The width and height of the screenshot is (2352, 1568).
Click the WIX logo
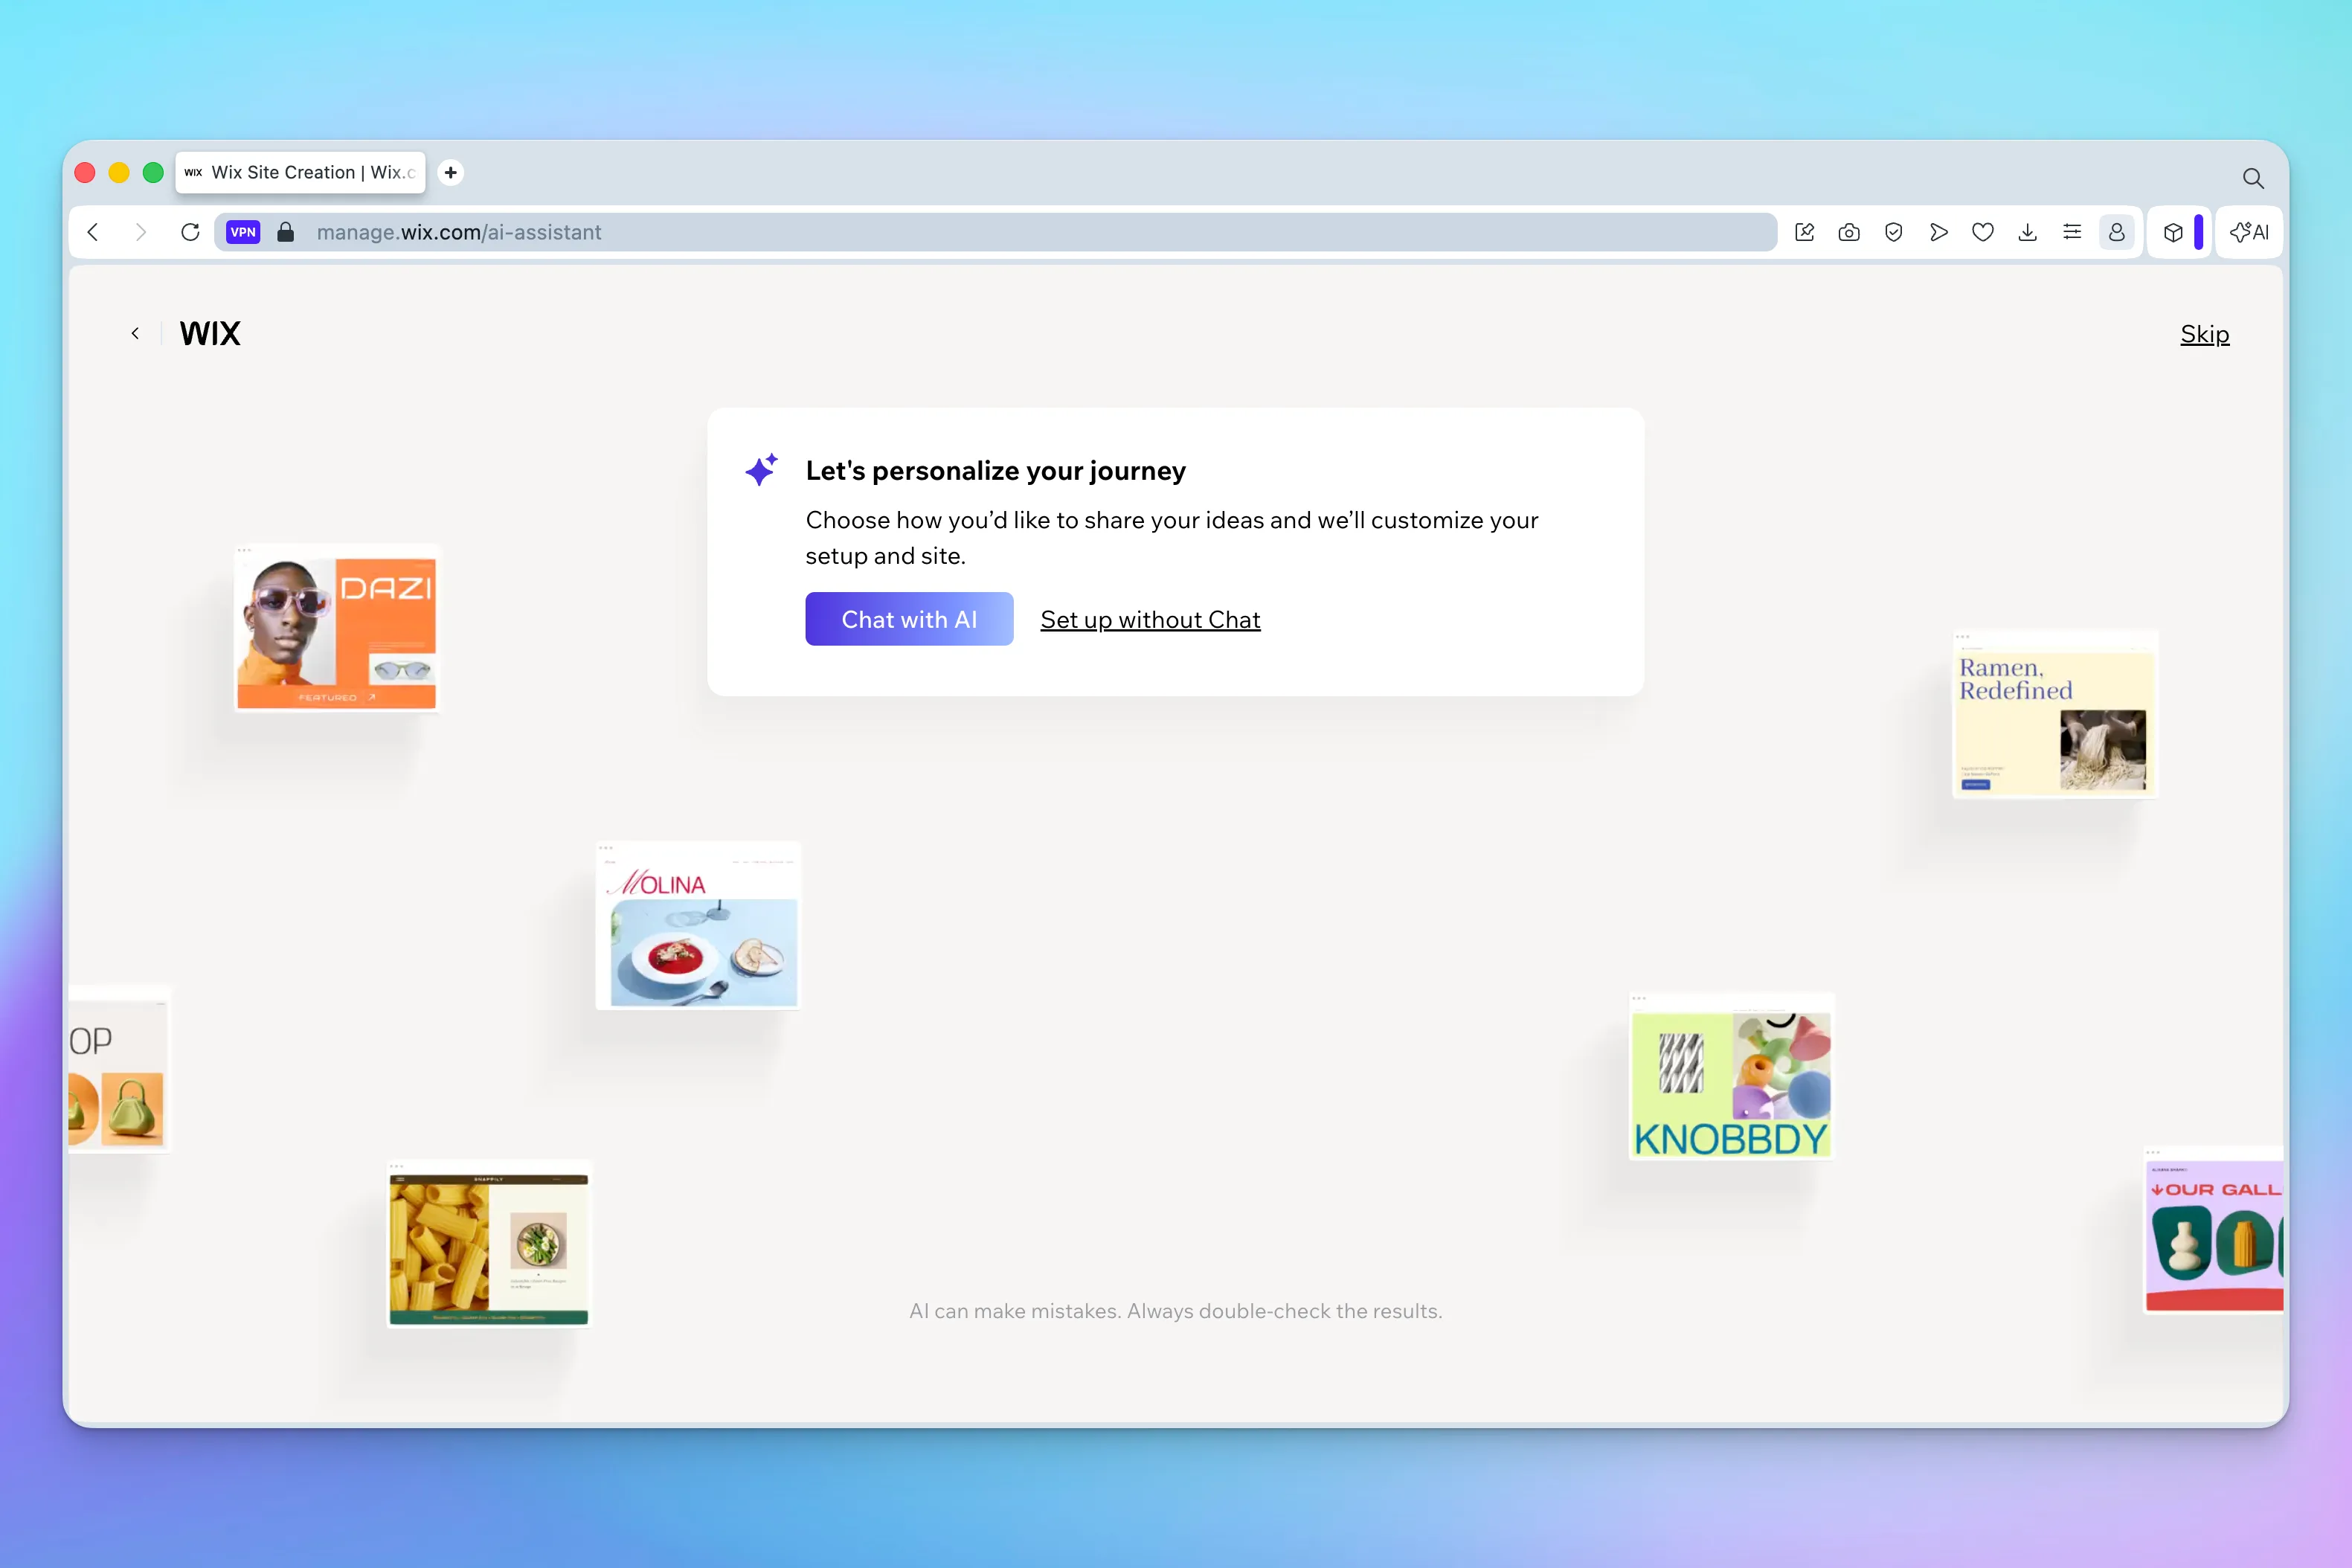point(210,333)
